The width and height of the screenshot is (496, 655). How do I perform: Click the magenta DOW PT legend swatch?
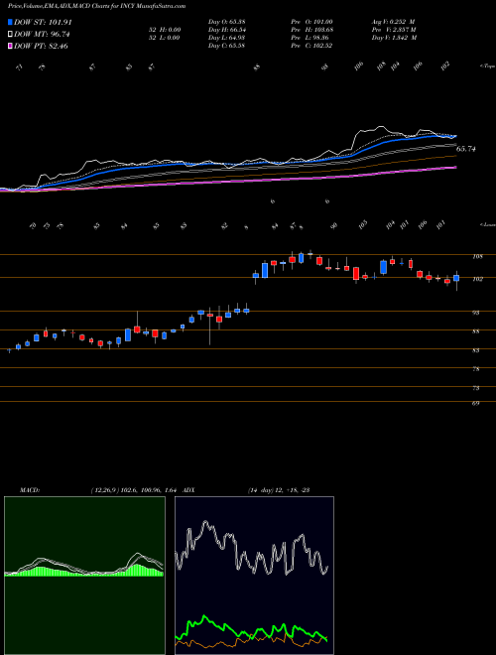coord(10,46)
